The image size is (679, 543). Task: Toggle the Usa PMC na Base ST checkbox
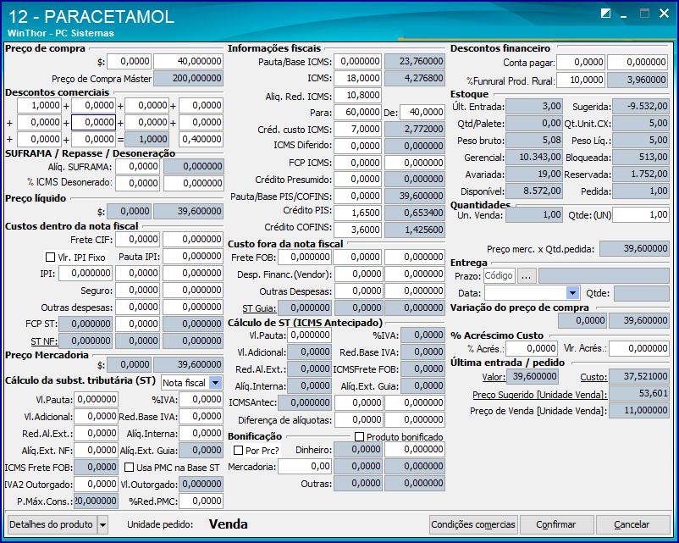[129, 468]
